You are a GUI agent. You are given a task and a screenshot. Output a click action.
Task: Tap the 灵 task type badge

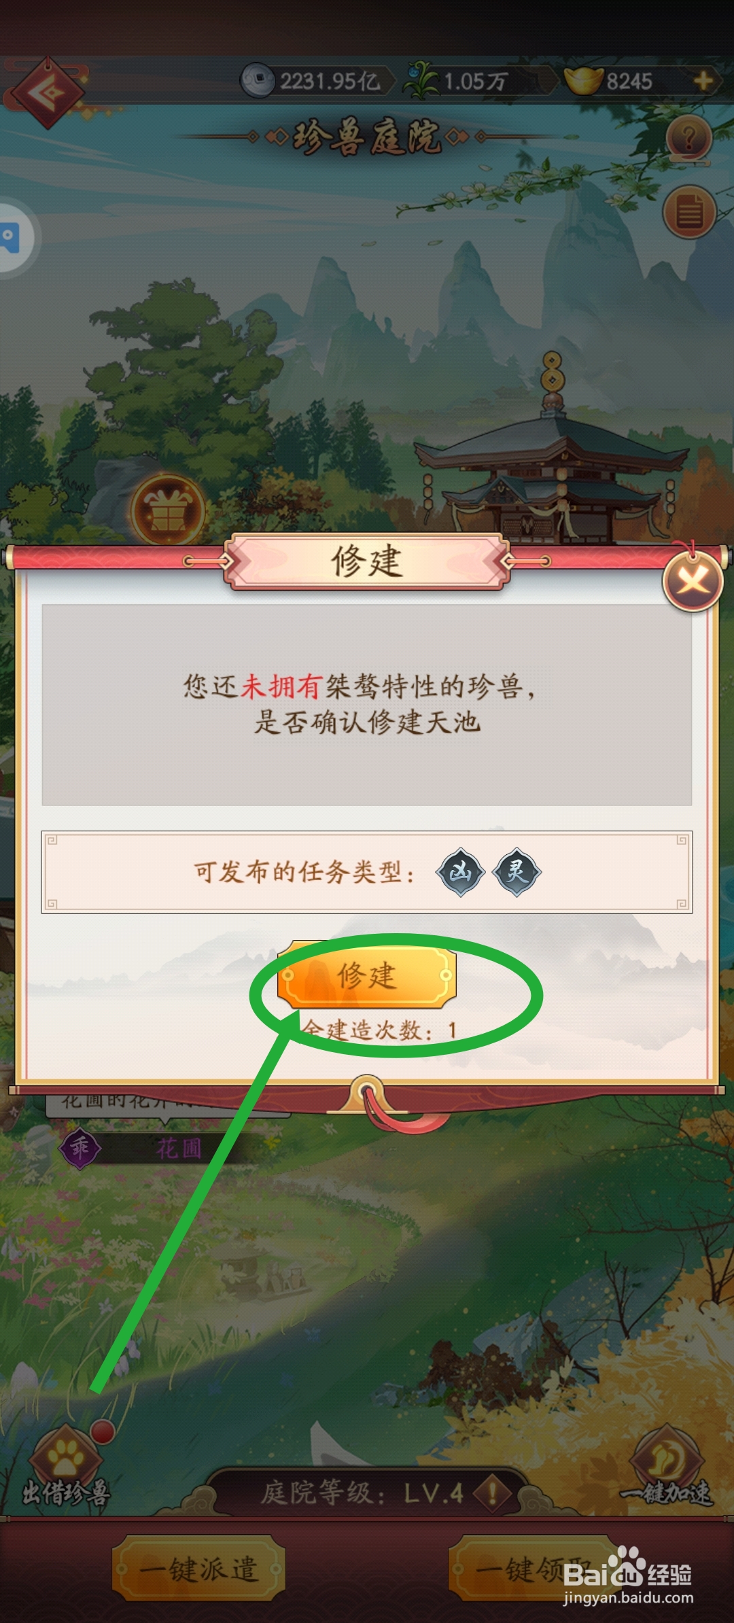point(517,871)
